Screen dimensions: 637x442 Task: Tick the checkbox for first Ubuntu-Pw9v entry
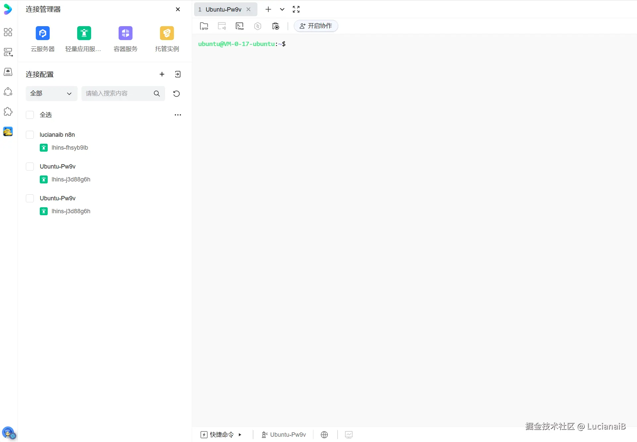29,166
